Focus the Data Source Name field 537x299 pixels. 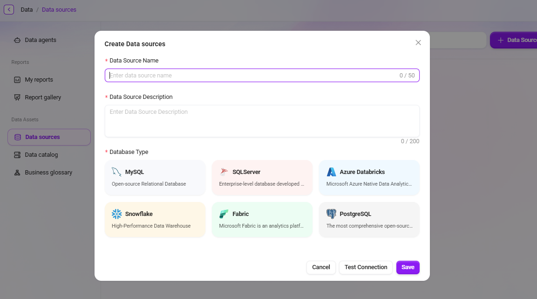(x=262, y=76)
